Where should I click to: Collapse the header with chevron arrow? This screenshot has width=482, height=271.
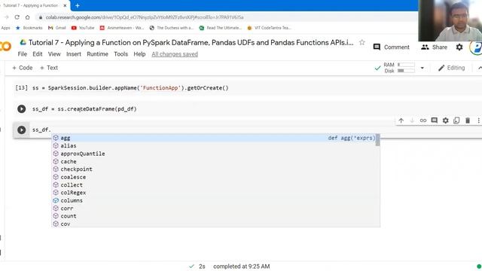pos(480,68)
